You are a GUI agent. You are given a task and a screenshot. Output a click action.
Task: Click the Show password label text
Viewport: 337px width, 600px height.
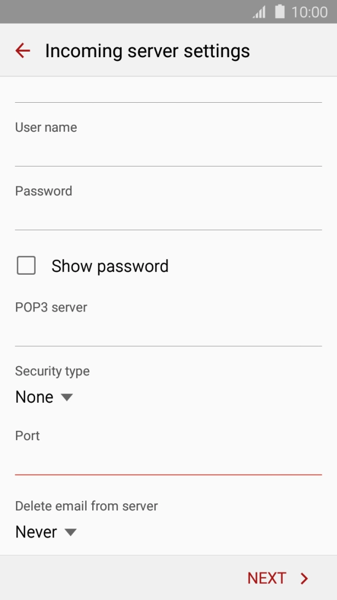coord(109,266)
